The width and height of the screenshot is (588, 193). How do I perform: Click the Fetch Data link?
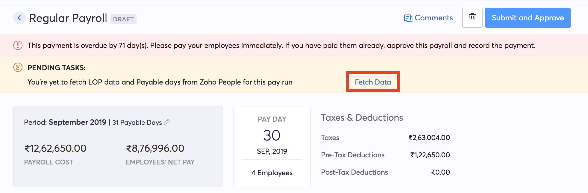[373, 82]
